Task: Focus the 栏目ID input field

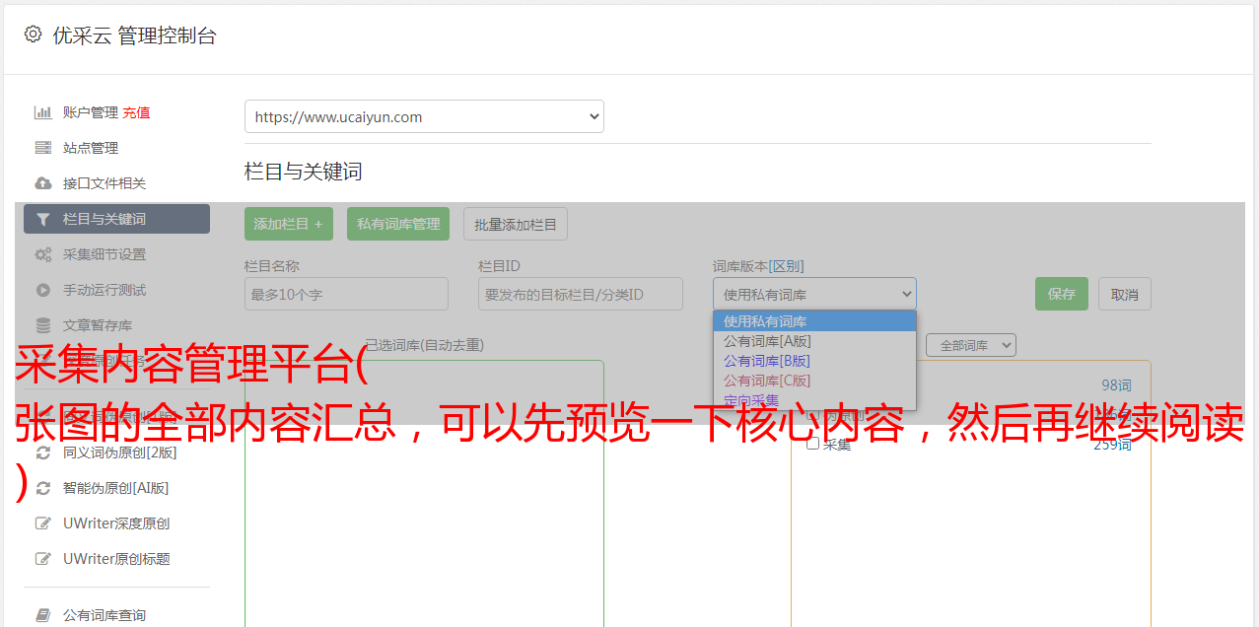Action: [x=581, y=294]
